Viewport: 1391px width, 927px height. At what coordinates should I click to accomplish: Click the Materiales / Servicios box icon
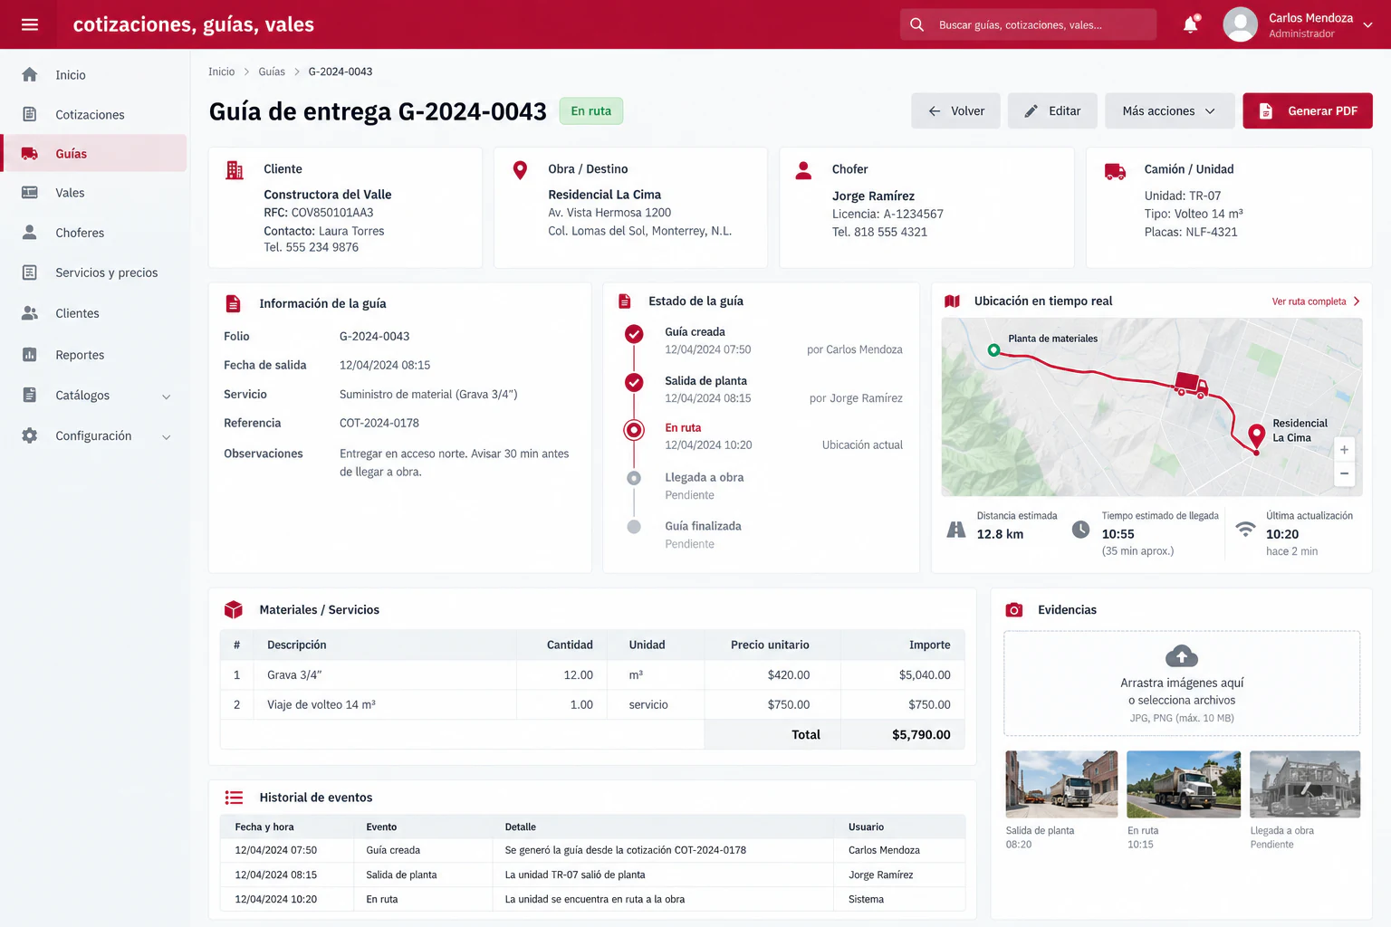[x=234, y=610]
